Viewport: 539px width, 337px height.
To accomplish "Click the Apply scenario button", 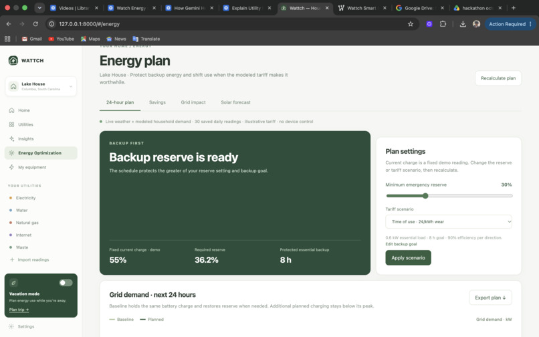I will click(408, 258).
